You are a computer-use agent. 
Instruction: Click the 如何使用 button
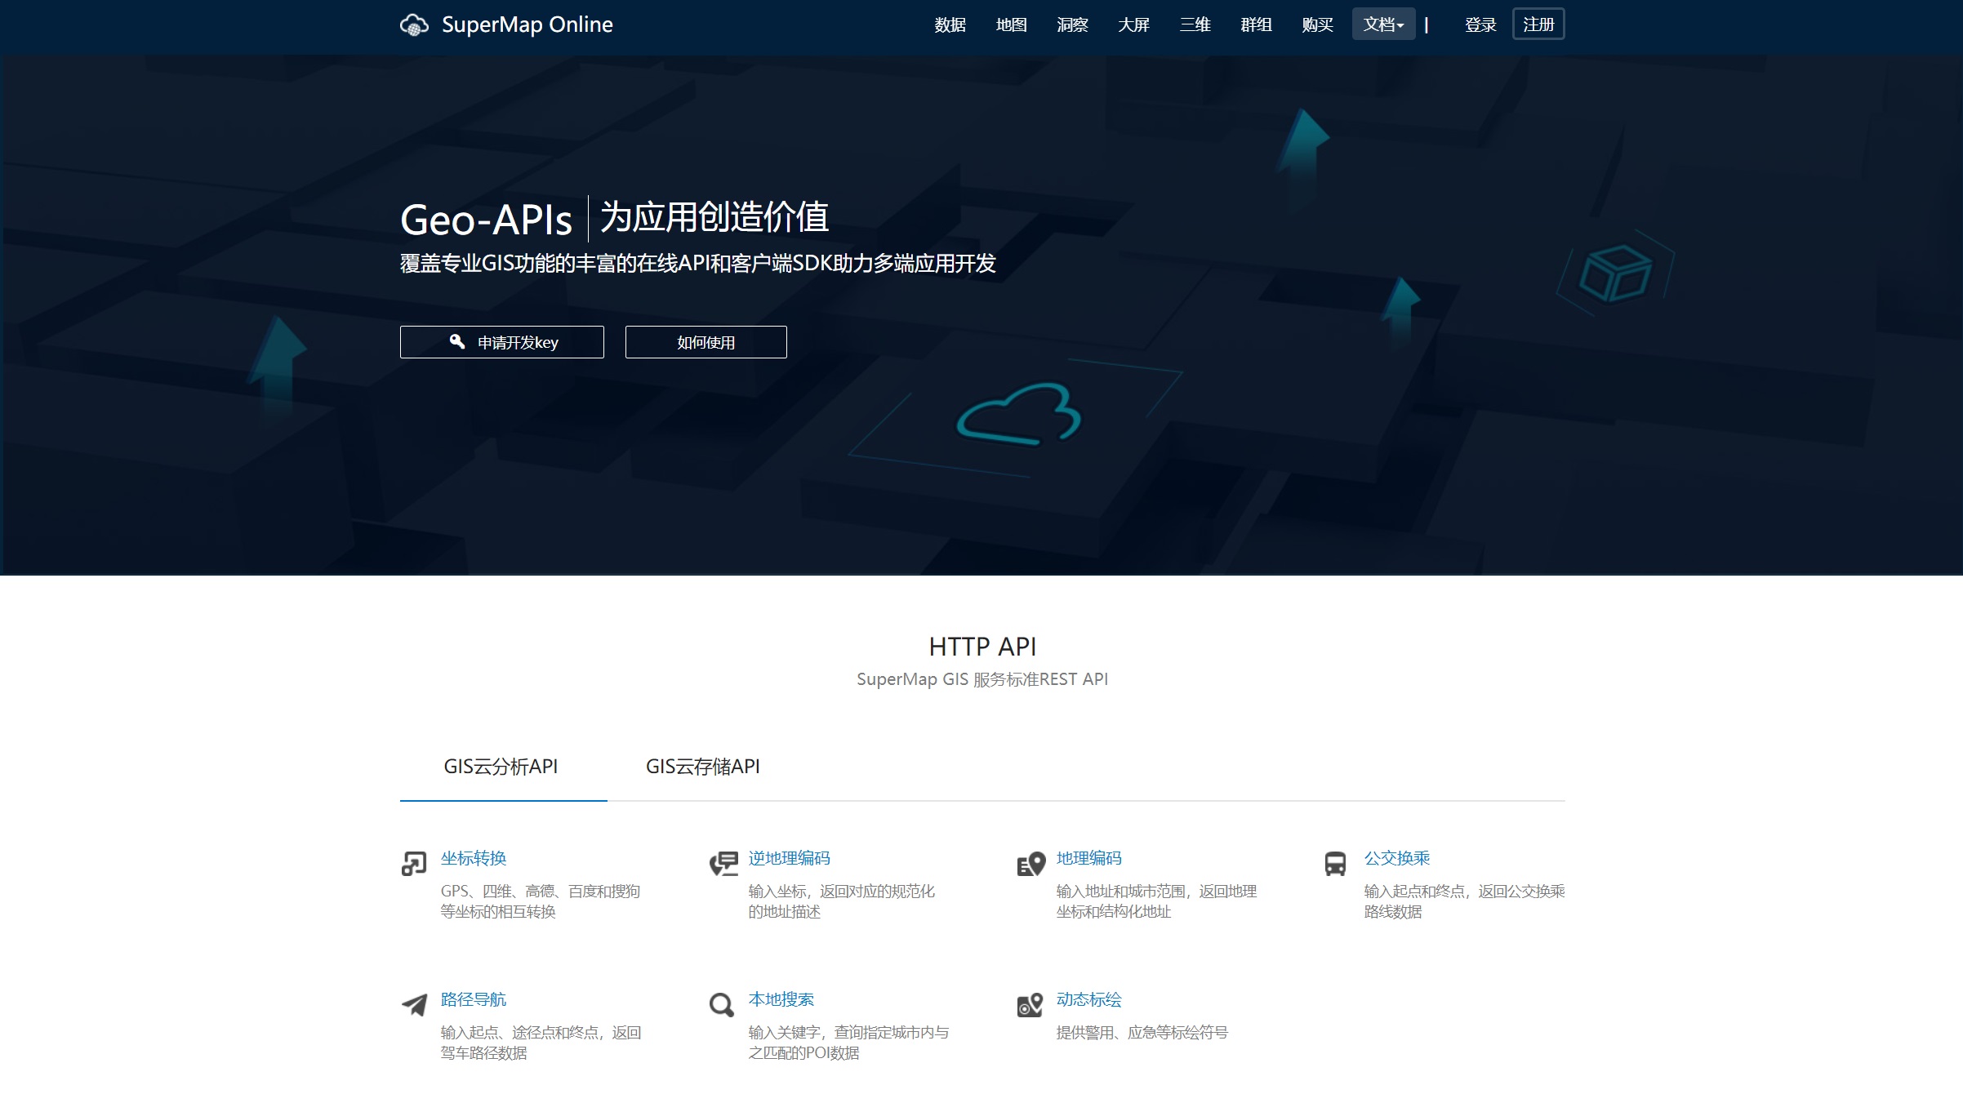[706, 342]
